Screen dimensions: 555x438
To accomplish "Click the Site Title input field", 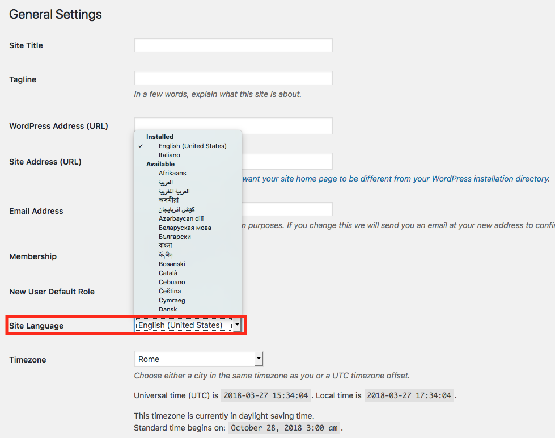I will [233, 45].
